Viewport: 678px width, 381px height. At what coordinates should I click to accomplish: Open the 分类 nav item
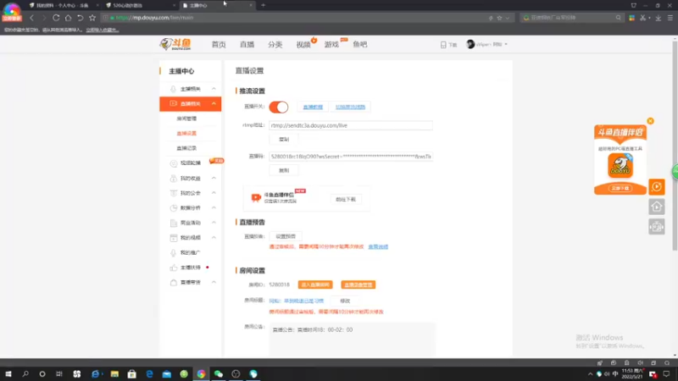click(x=275, y=45)
